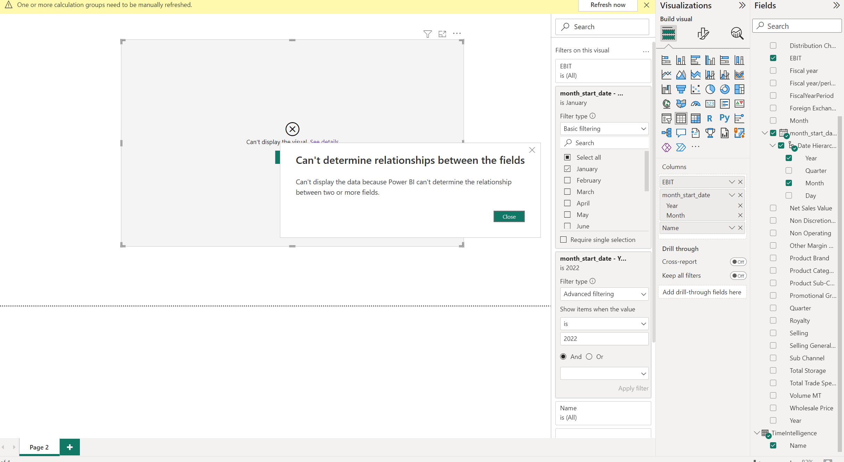844x462 pixels.
Task: Open EBIT column field options chevron
Action: (x=732, y=182)
